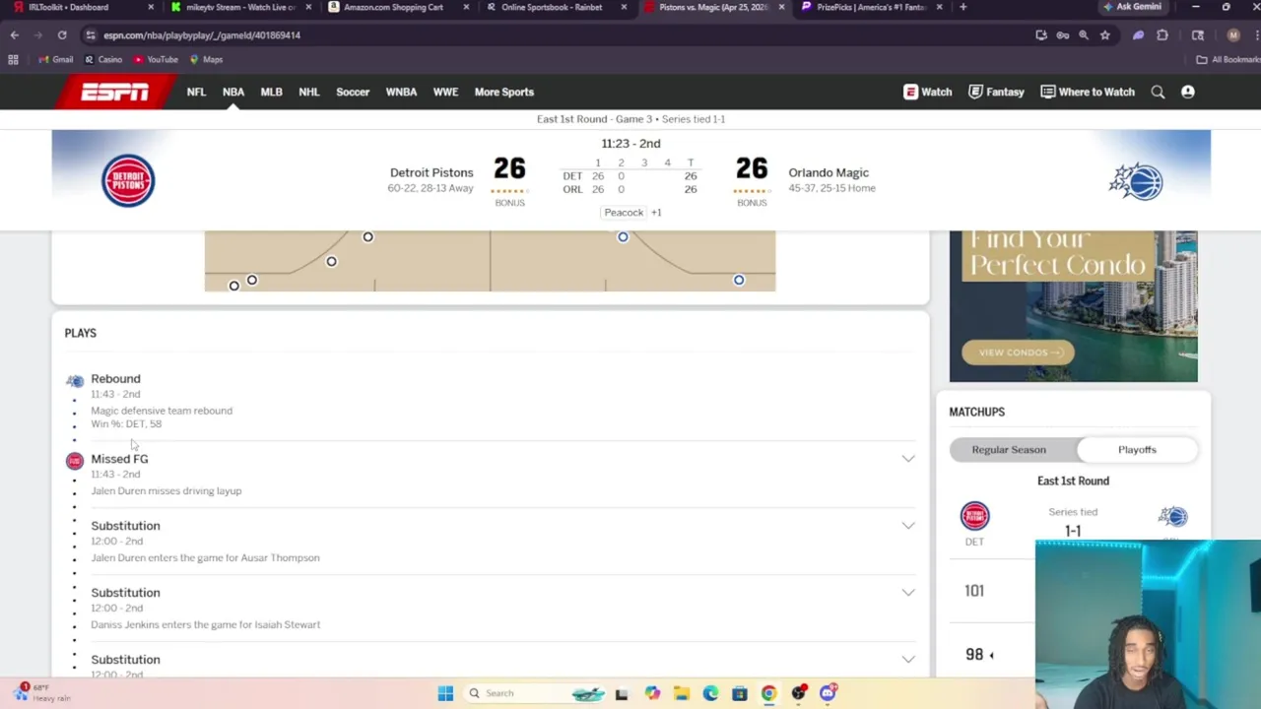Reload the page with browser refresh icon
This screenshot has width=1261, height=709.
click(x=62, y=35)
